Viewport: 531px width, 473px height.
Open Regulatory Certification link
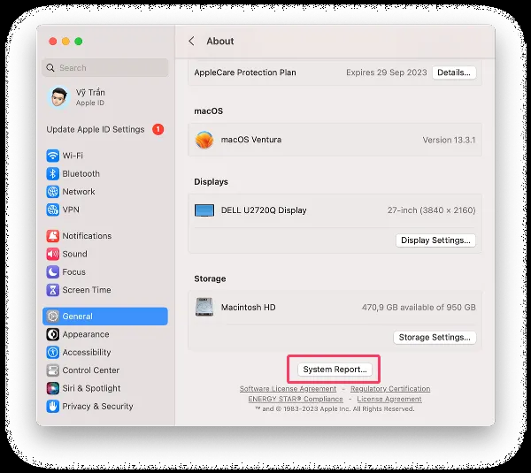coord(390,389)
